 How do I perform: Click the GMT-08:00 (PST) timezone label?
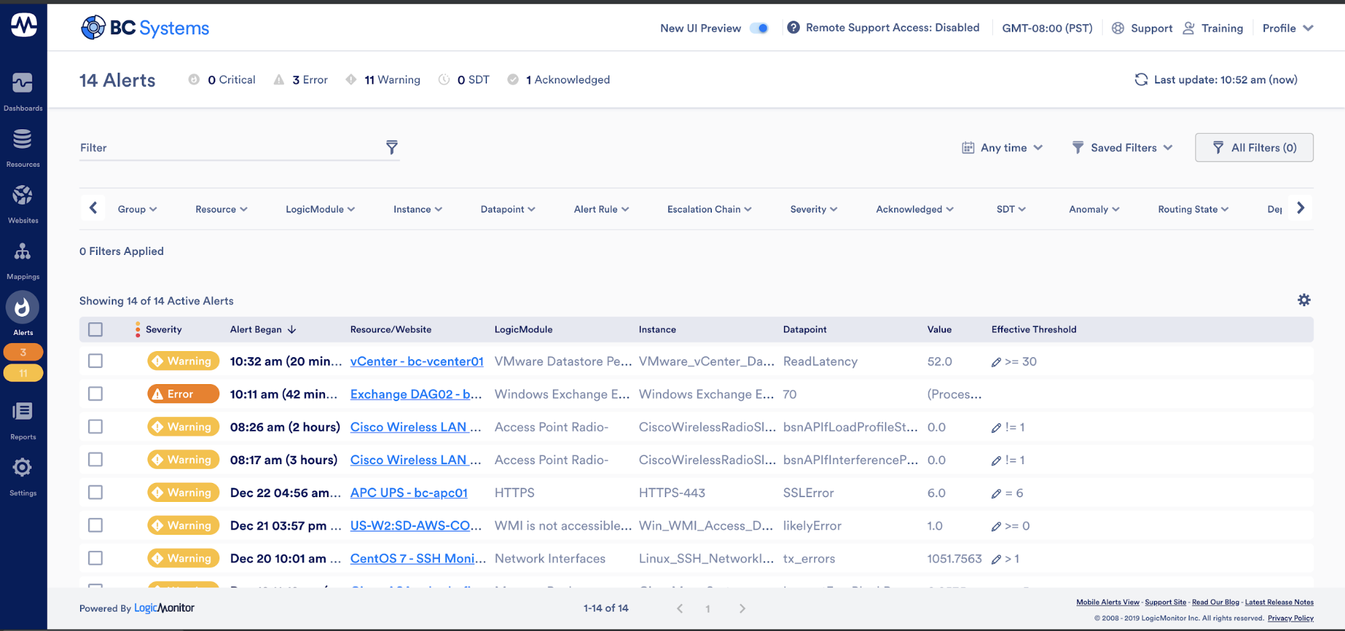[x=1047, y=28]
